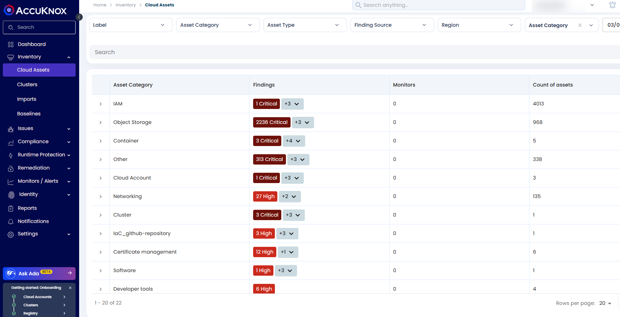Open the +2 dropdown in Networking row

[289, 196]
